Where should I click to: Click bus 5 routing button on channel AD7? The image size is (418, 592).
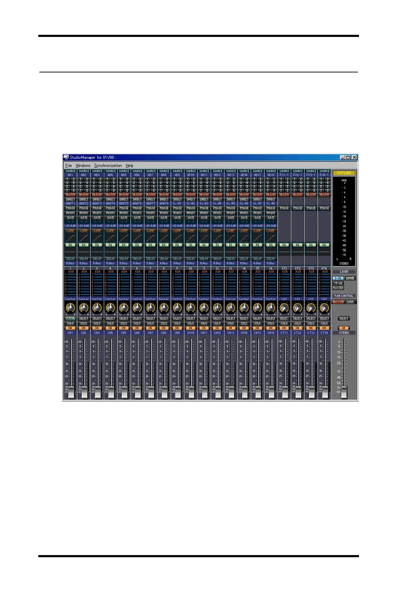[x=148, y=186]
